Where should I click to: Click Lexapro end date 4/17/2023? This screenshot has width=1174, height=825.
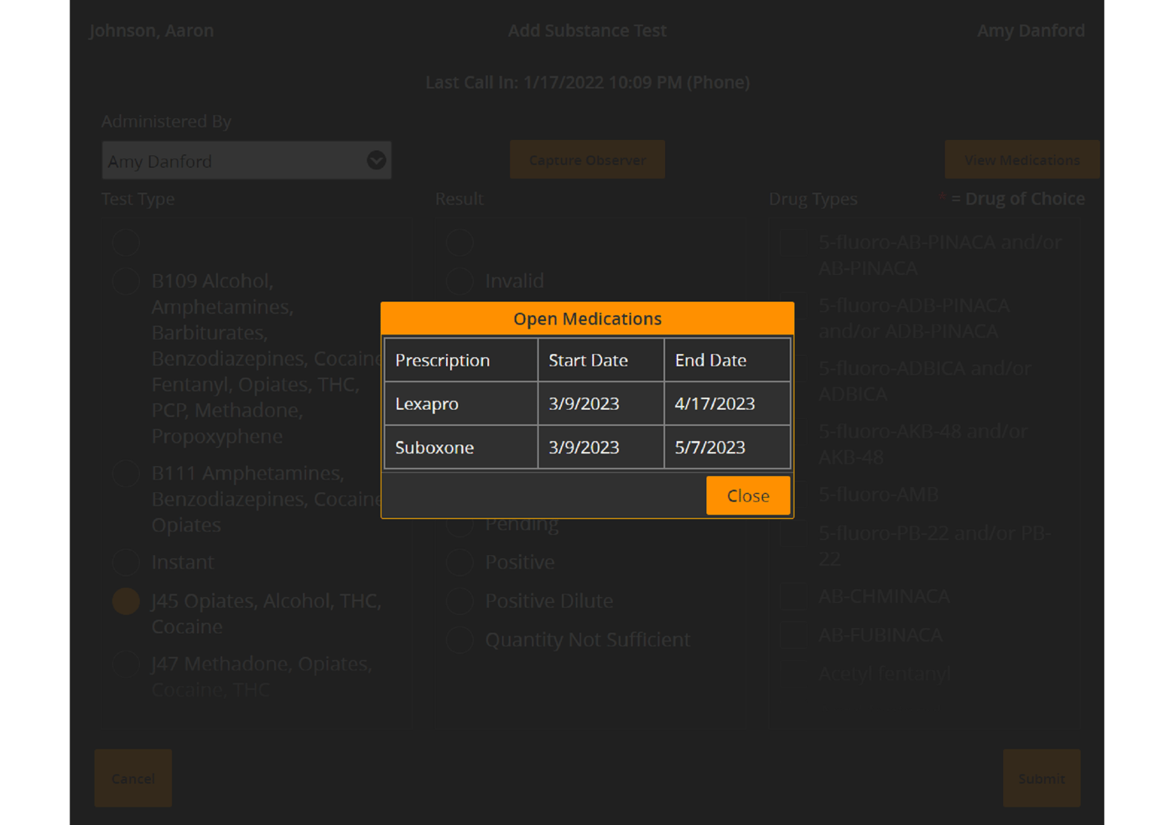click(727, 403)
